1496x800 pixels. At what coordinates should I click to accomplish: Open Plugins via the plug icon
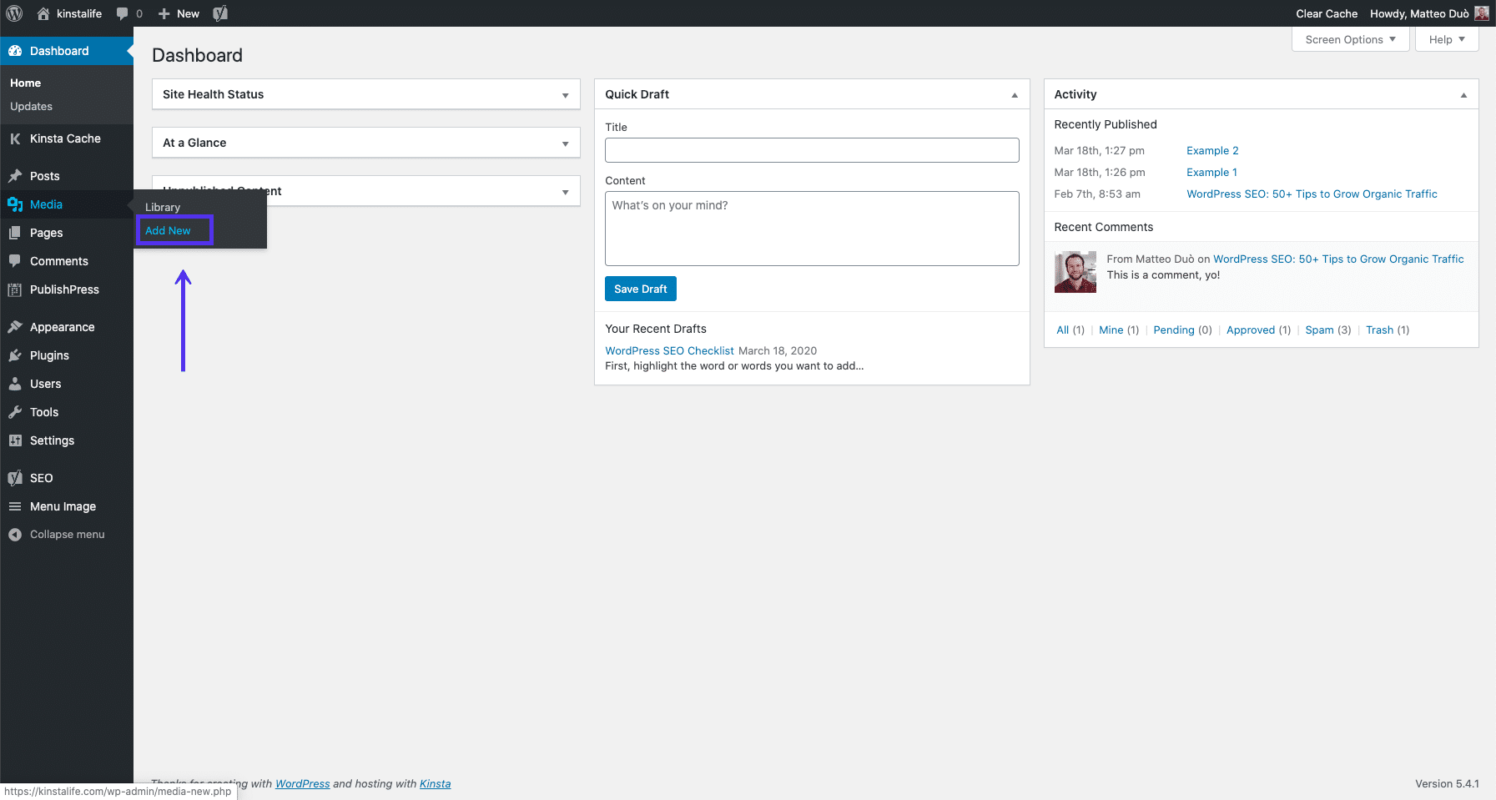click(x=16, y=355)
